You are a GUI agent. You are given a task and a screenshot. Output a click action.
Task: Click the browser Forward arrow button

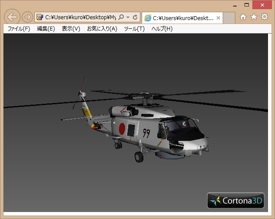point(27,17)
